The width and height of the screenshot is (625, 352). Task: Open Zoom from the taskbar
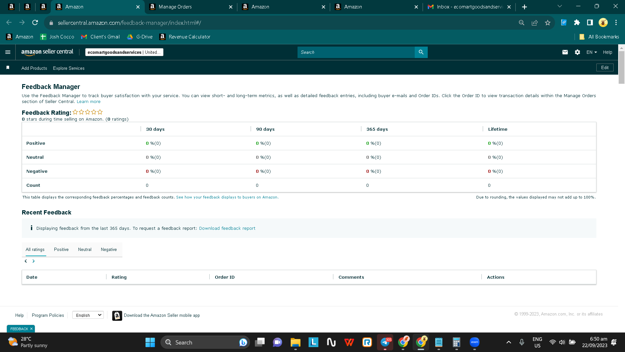click(475, 342)
